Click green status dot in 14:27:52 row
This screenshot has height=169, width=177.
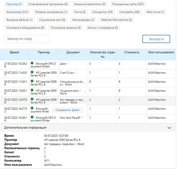click(x=32, y=108)
